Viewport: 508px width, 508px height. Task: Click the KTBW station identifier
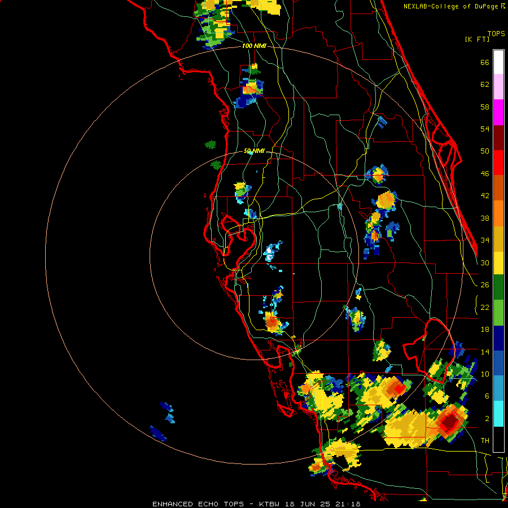[269, 504]
